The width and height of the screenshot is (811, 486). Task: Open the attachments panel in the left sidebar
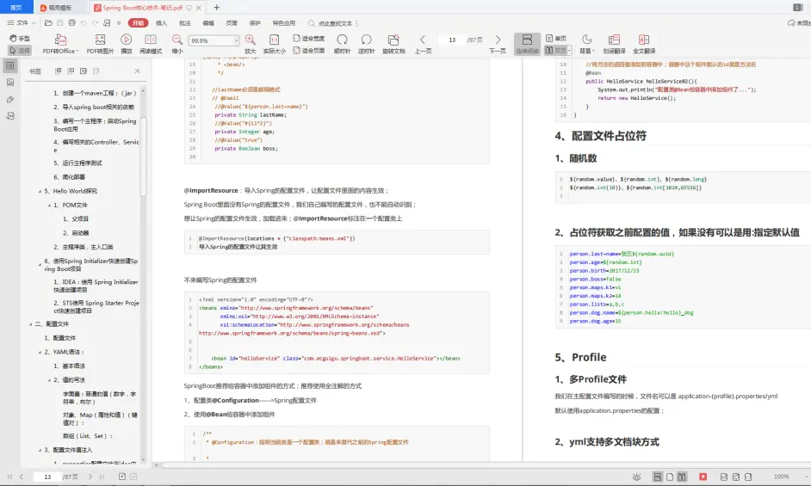(10, 99)
